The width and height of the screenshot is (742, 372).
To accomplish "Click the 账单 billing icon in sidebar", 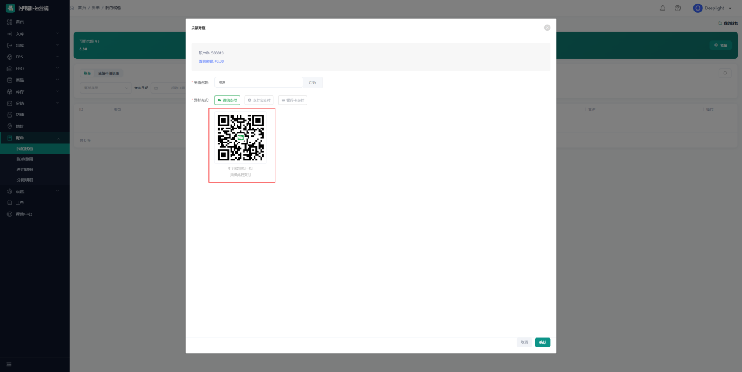I will 9,138.
